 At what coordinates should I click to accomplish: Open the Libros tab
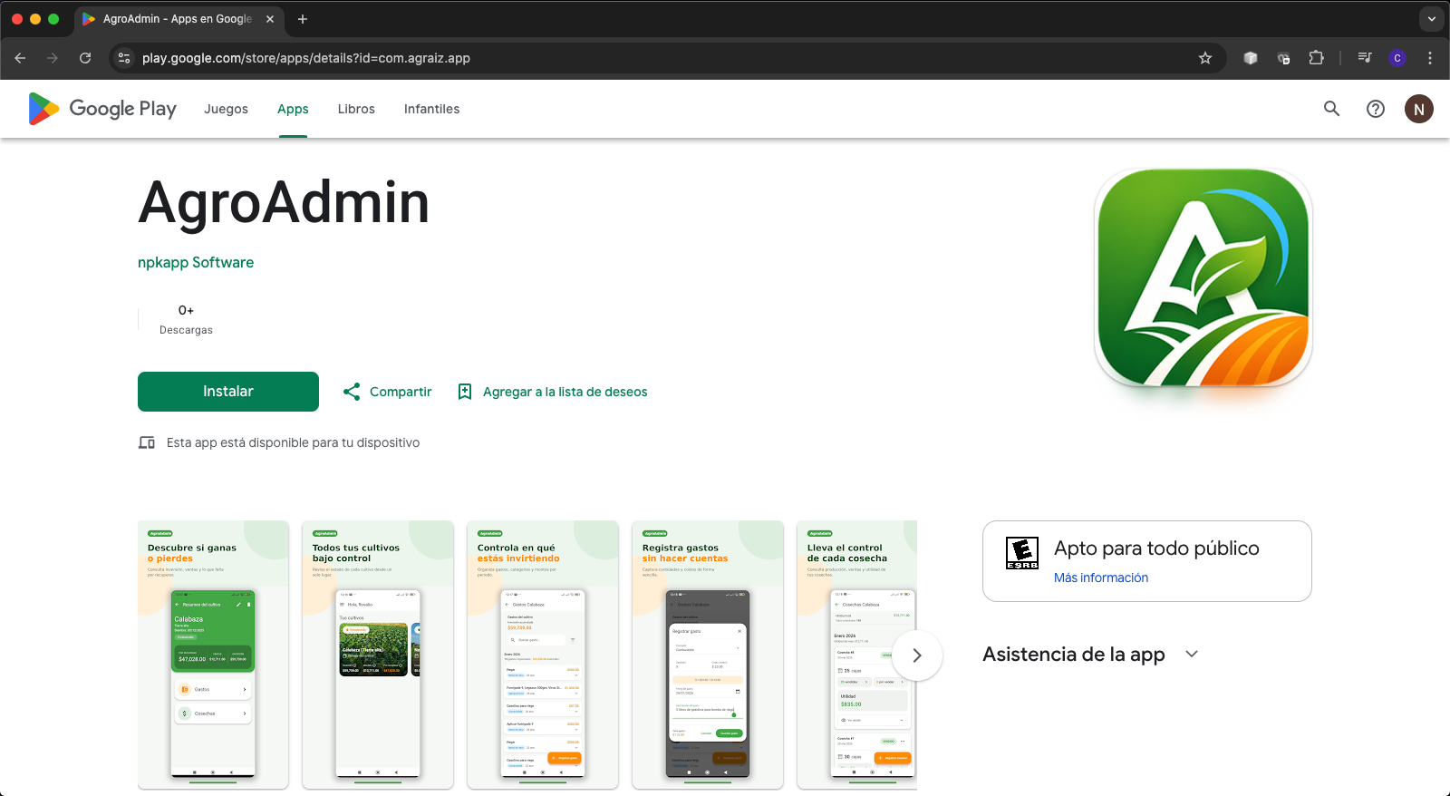click(356, 109)
